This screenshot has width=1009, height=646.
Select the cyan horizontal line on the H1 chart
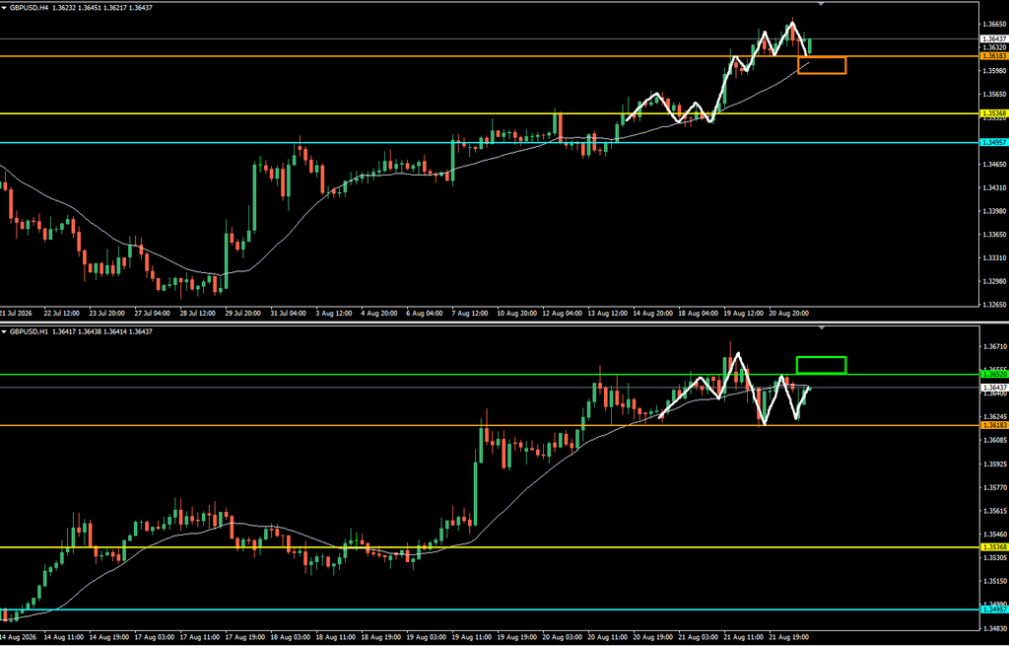pos(489,610)
